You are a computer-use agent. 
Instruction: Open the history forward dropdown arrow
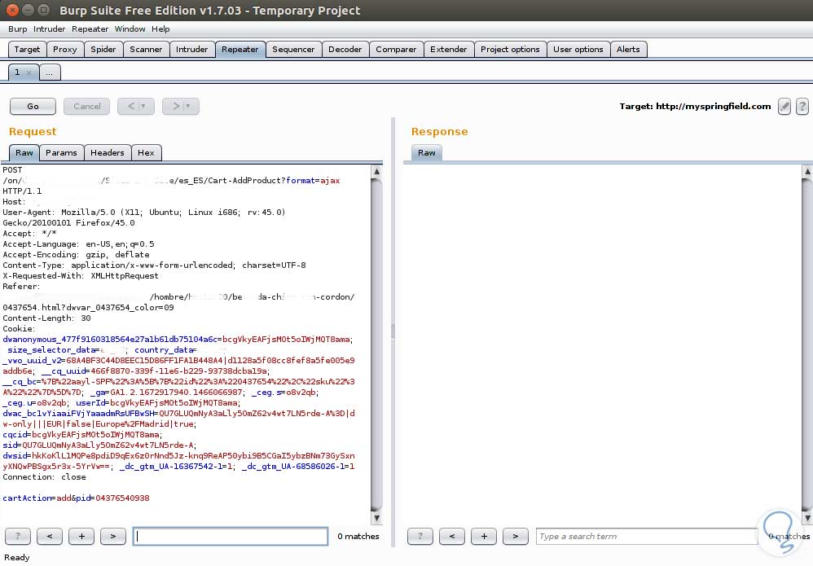pyautogui.click(x=188, y=106)
